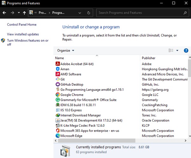Image resolution: width=191 pixels, height=158 pixels.
Task: Click the Oracle Corporation publisher cell
Action: pyautogui.click(x=155, y=120)
